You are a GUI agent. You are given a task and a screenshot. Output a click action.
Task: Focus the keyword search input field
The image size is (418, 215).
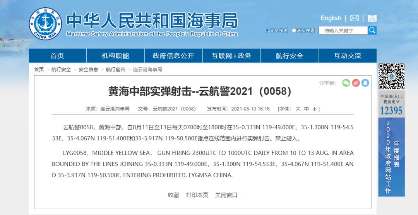tap(343, 31)
